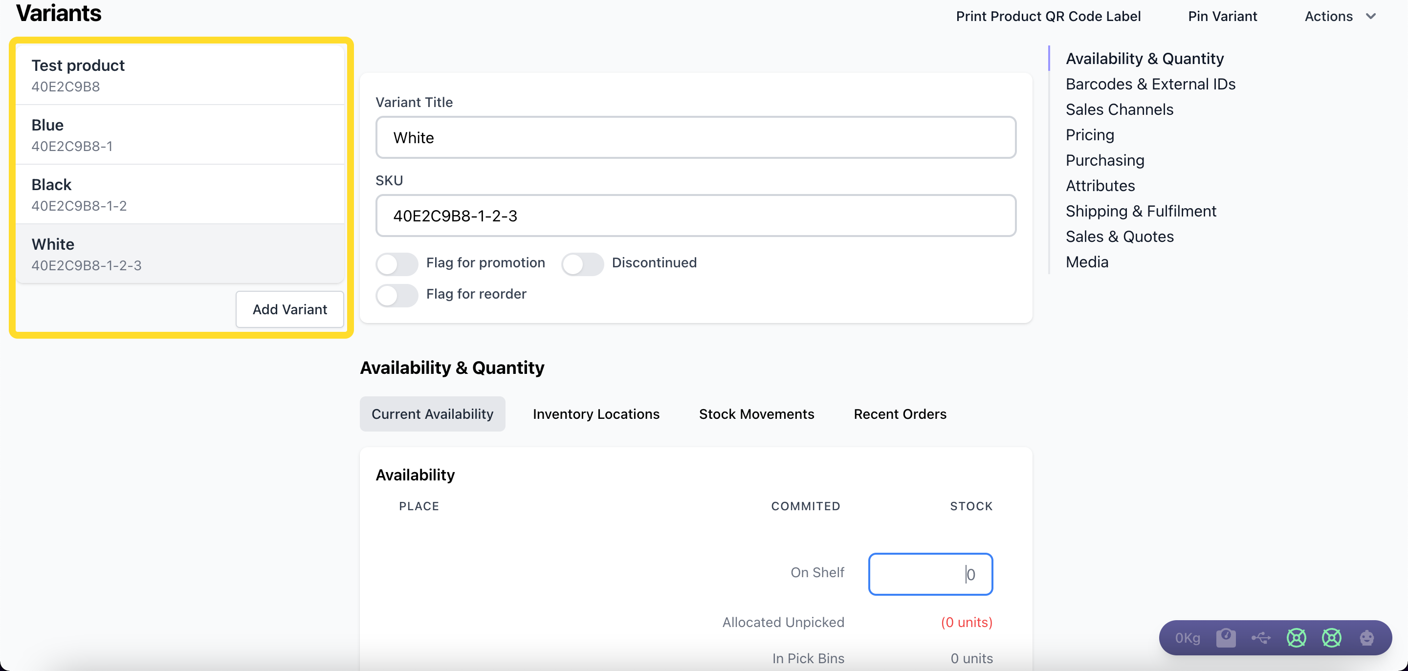Click the USB connection icon
The width and height of the screenshot is (1408, 671).
click(1261, 638)
